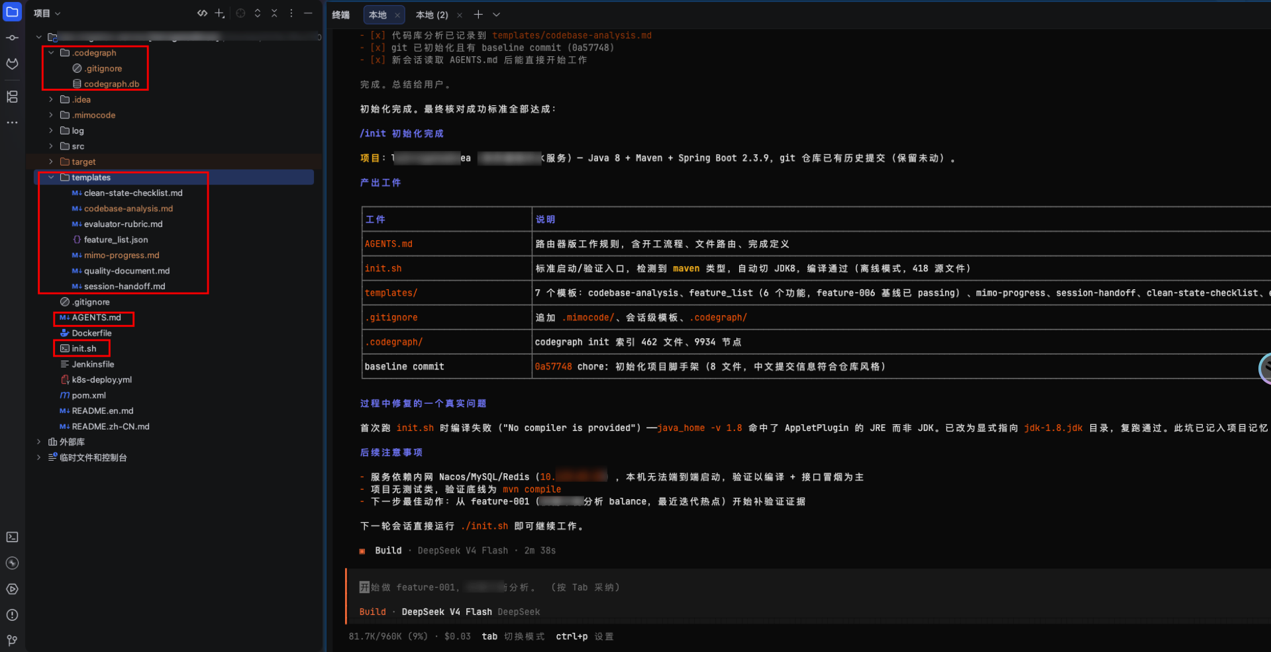Screen dimensions: 1271x652
Task: Click the new file plus icon in project panel
Action: 220,13
